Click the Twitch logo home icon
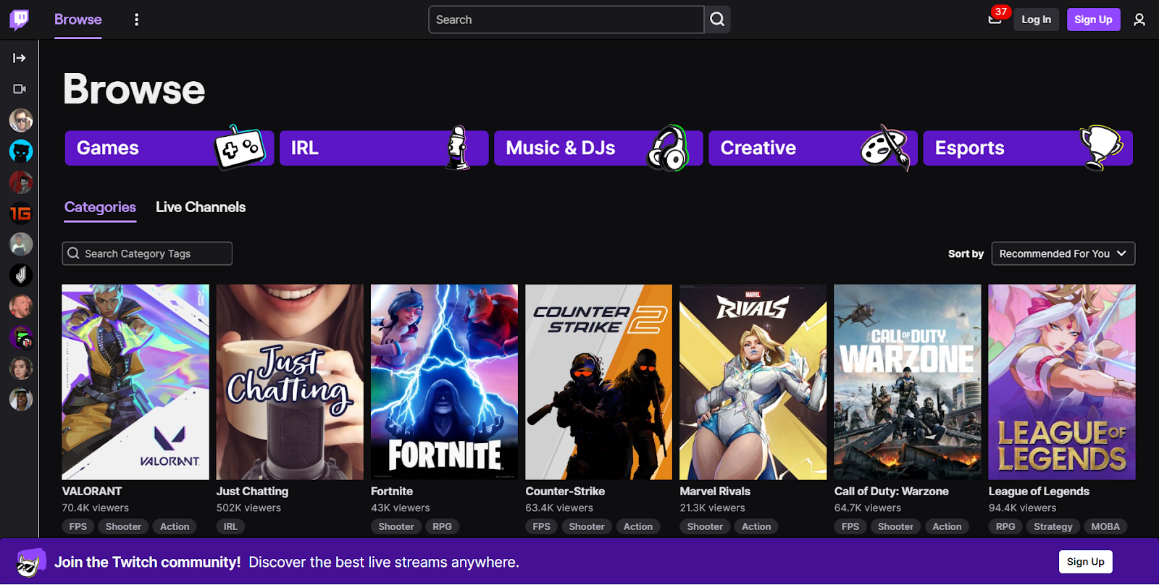Viewport: 1159px width, 585px height. pos(20,20)
